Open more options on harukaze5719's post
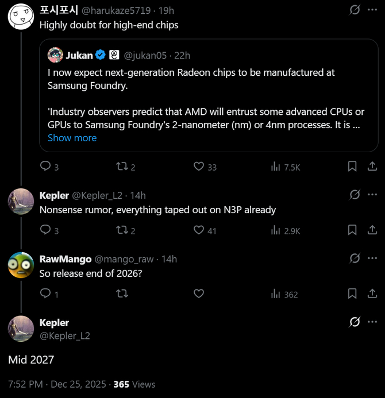 (372, 10)
